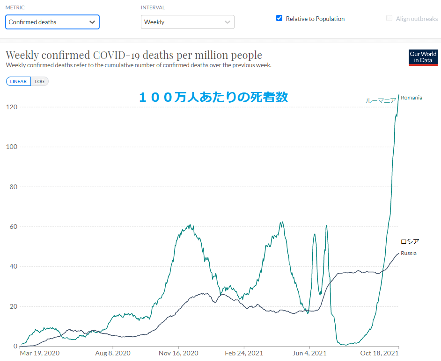Click the Relative to Population label text

click(x=315, y=19)
